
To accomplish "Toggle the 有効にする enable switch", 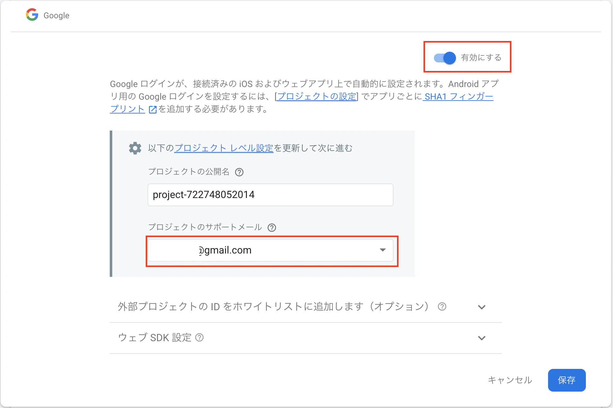I will (445, 58).
